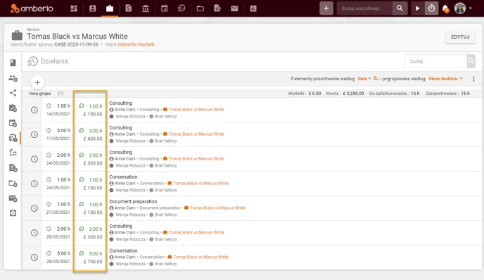Open the summary book icon in left sidebar
This screenshot has height=280, width=484.
[13, 63]
